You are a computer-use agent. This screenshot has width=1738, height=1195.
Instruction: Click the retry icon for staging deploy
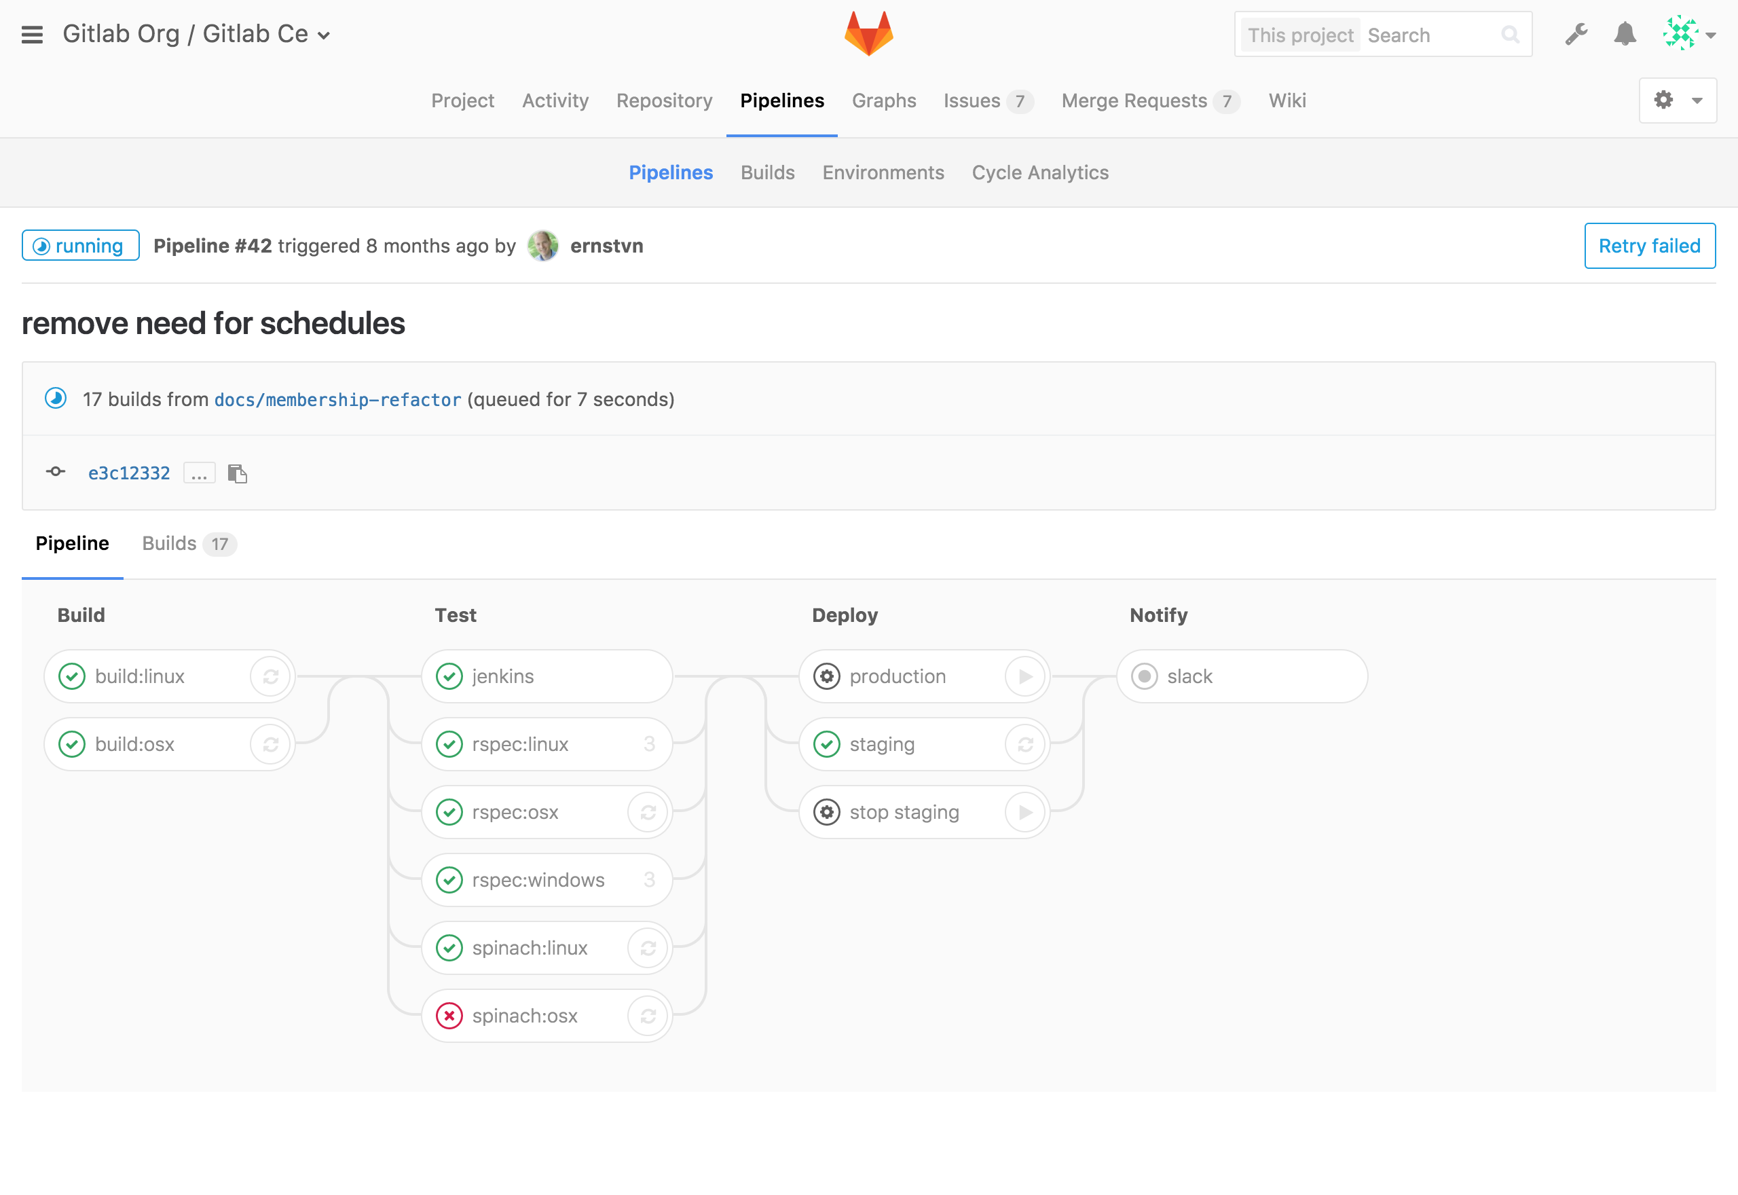coord(1029,743)
